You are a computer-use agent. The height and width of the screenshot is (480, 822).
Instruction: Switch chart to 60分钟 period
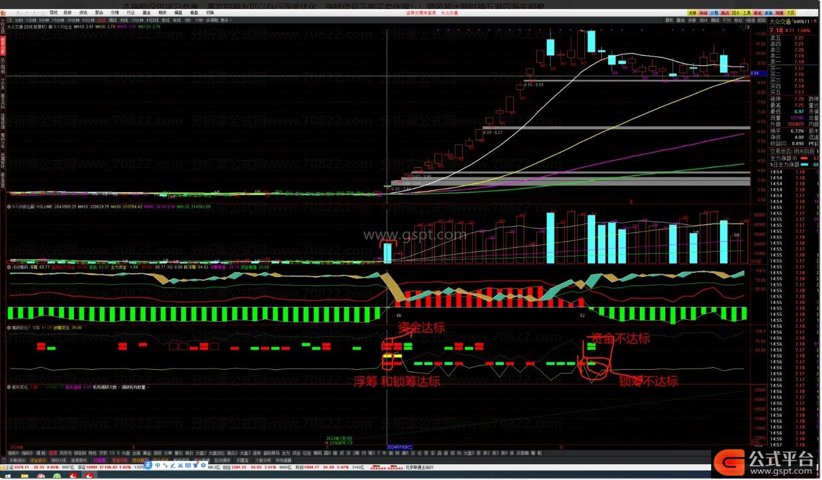88,20
